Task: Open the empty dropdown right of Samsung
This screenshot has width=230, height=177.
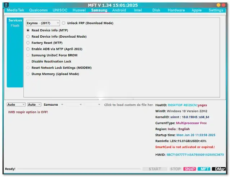Action: (x=74, y=105)
